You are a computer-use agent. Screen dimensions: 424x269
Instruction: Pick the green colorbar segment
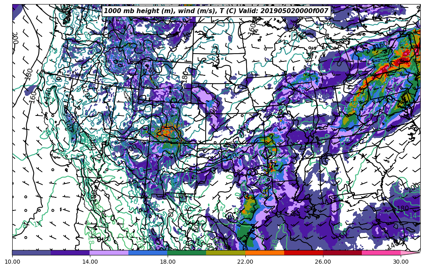[x=187, y=253]
